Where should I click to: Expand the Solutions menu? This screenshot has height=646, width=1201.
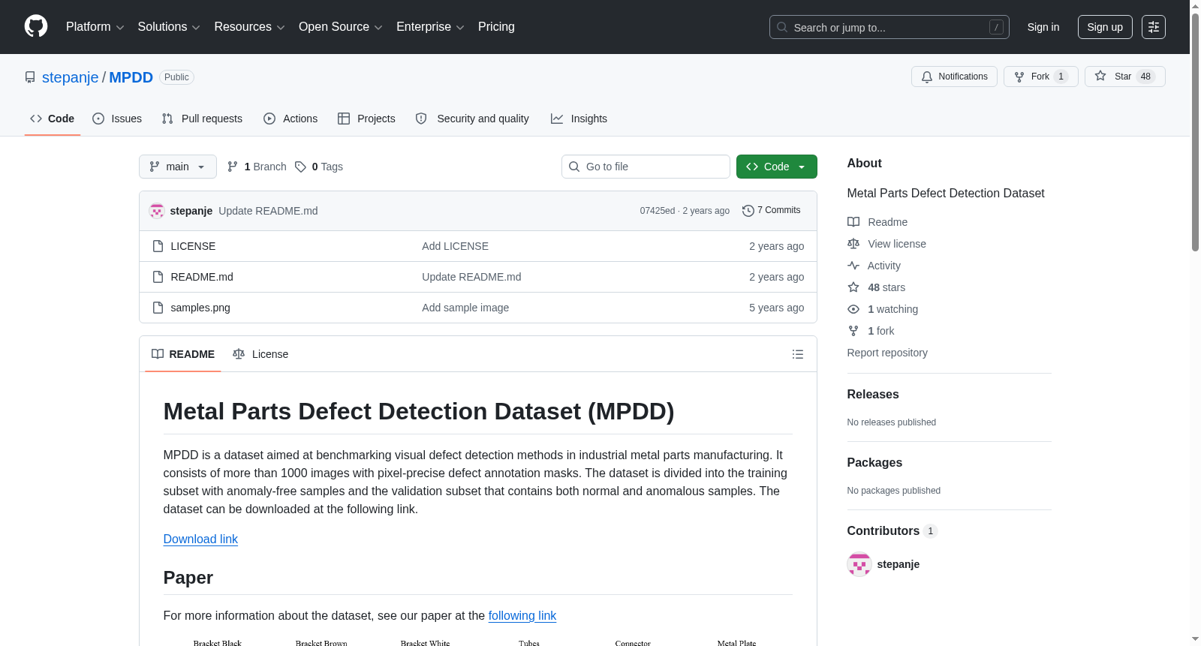tap(169, 27)
